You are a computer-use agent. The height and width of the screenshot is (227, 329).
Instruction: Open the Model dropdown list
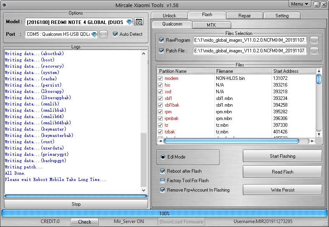(x=129, y=22)
